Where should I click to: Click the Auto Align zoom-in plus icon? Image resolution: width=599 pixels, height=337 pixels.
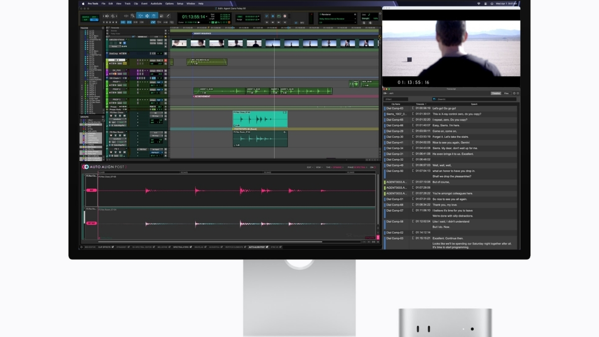point(369,242)
